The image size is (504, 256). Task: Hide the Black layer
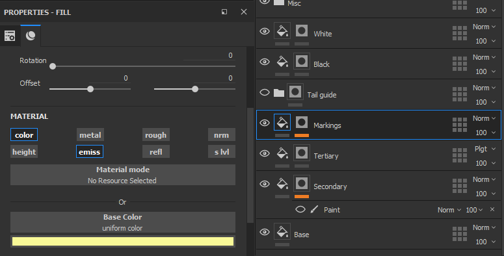tap(265, 62)
